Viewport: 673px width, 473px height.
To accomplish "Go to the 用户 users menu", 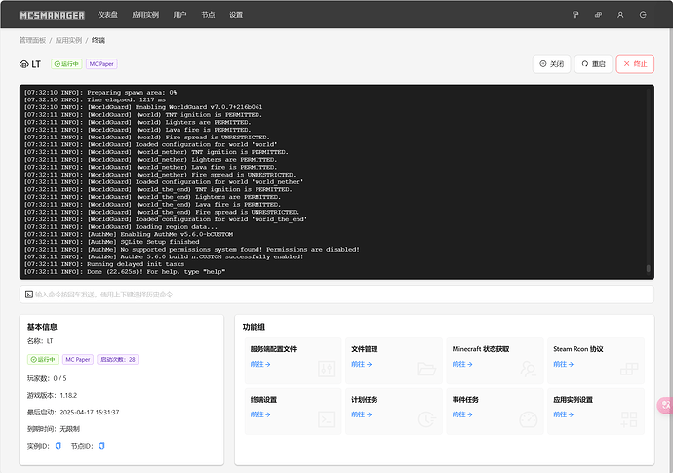I will point(179,15).
